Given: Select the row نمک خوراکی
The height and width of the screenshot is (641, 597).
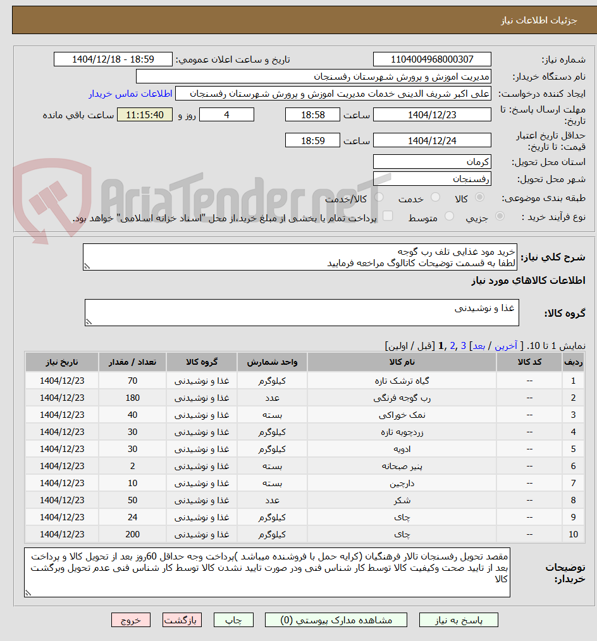Looking at the screenshot, I should coord(305,415).
